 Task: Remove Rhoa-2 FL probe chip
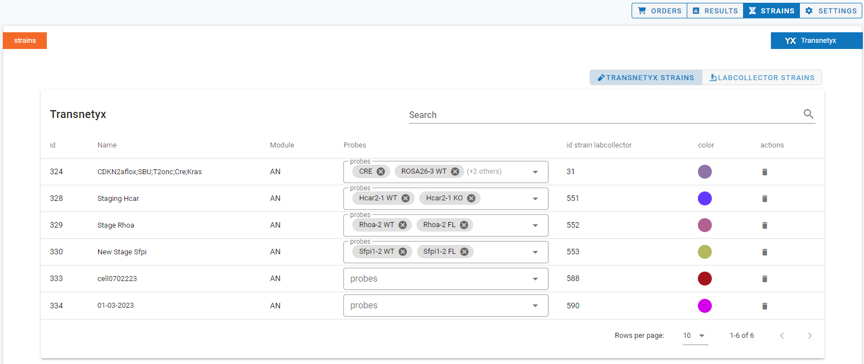[464, 225]
